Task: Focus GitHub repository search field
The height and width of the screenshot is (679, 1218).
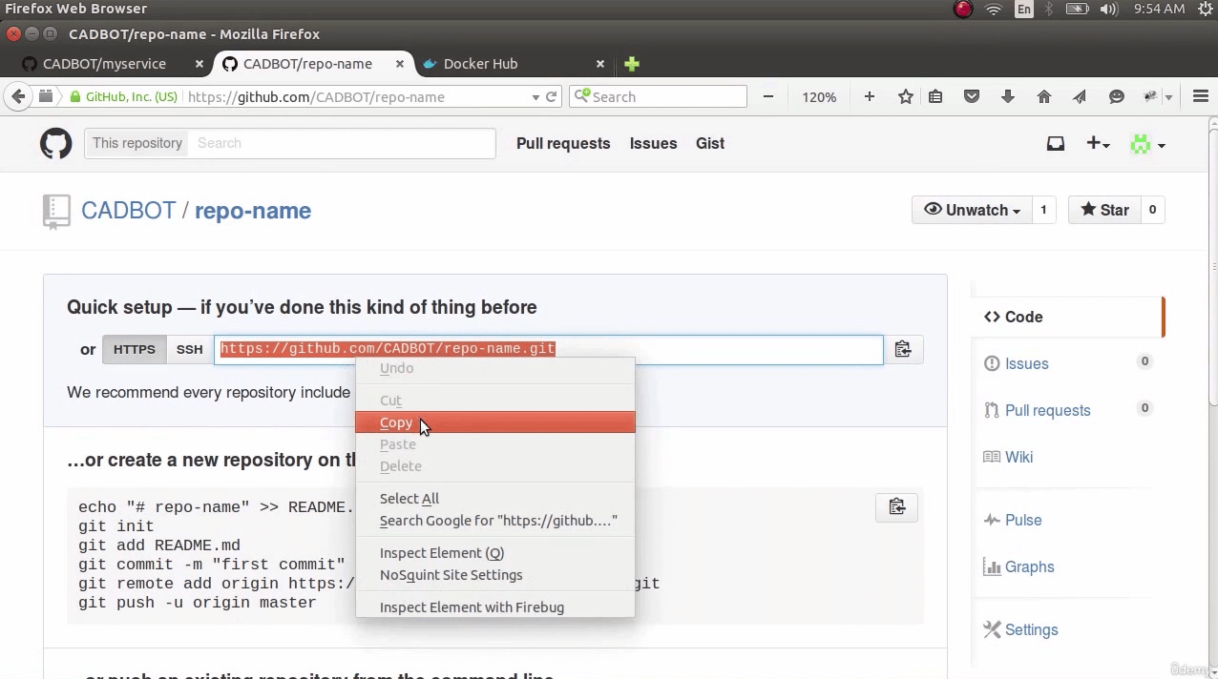Action: 342,143
